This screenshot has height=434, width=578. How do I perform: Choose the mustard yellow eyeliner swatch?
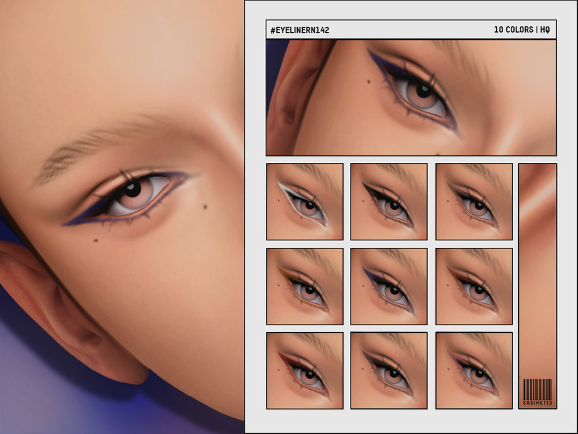click(x=305, y=286)
